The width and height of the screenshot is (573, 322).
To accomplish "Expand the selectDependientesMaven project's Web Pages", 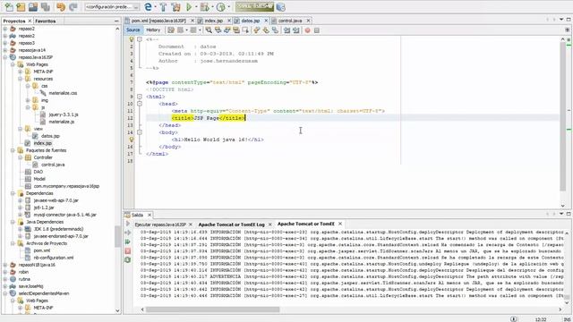I will (x=13, y=301).
